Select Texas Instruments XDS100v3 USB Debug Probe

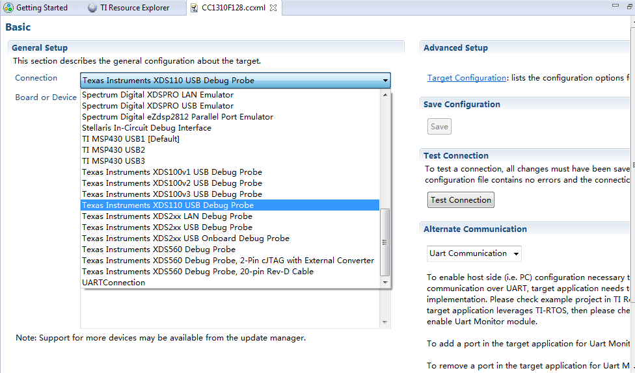click(x=230, y=194)
